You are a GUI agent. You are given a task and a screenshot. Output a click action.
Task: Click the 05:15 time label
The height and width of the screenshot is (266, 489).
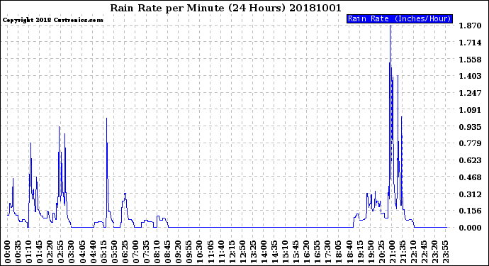pyautogui.click(x=104, y=252)
